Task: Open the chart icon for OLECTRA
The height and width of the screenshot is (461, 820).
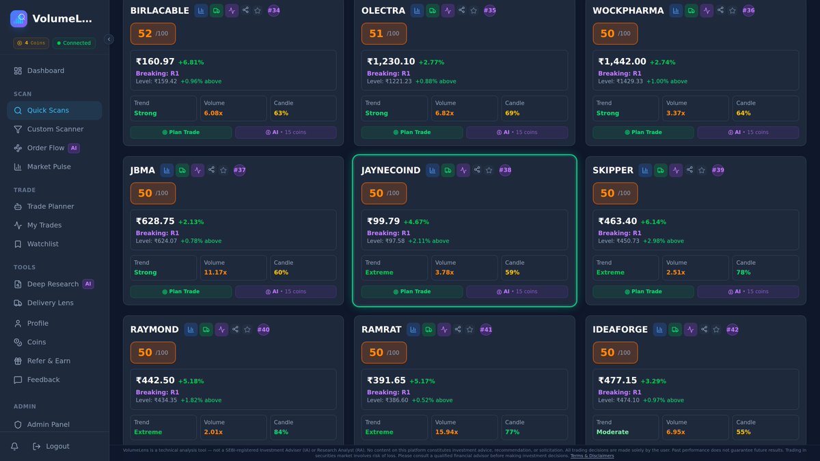Action: tap(417, 10)
